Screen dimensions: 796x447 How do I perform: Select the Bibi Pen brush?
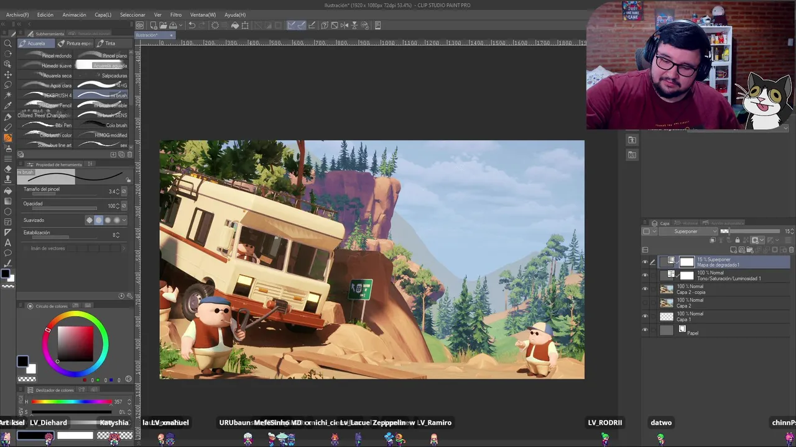click(47, 125)
